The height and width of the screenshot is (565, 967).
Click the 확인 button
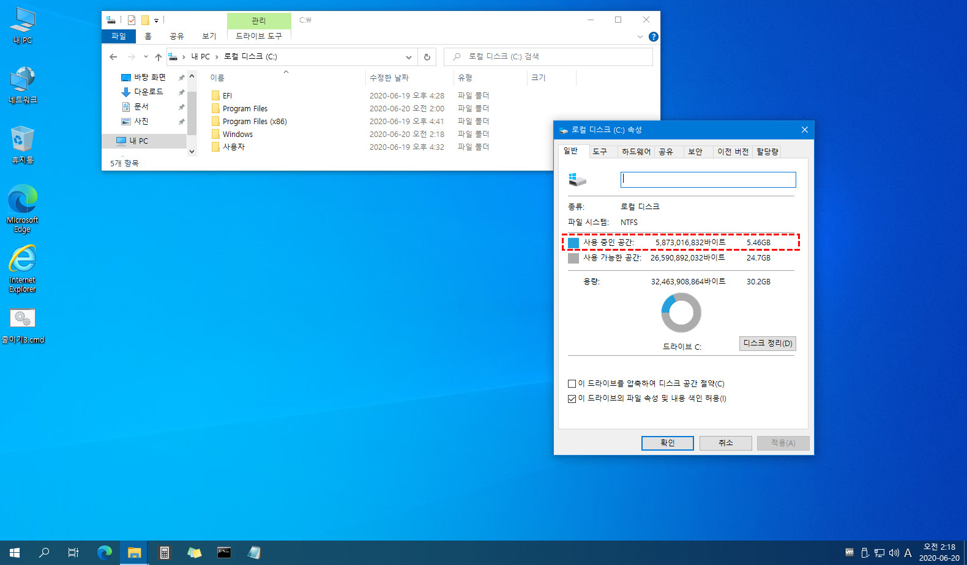pyautogui.click(x=668, y=443)
